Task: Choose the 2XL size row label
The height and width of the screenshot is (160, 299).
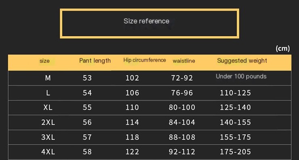Action: point(48,123)
